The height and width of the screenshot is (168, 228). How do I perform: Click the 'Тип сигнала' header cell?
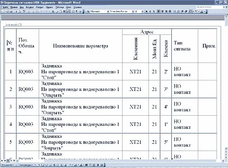185,46
